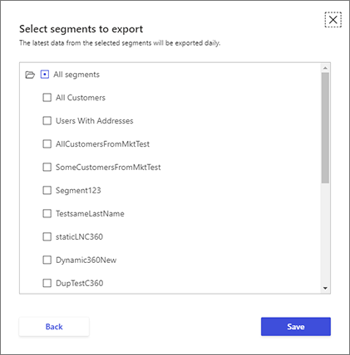
Task: Check the SomeCustomersFromMktTest checkbox
Action: [47, 167]
